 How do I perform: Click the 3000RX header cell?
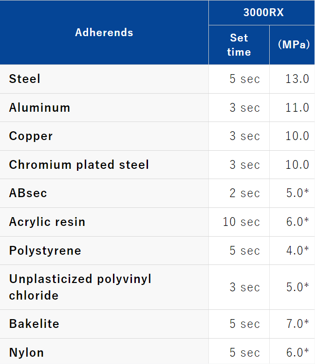click(x=262, y=13)
